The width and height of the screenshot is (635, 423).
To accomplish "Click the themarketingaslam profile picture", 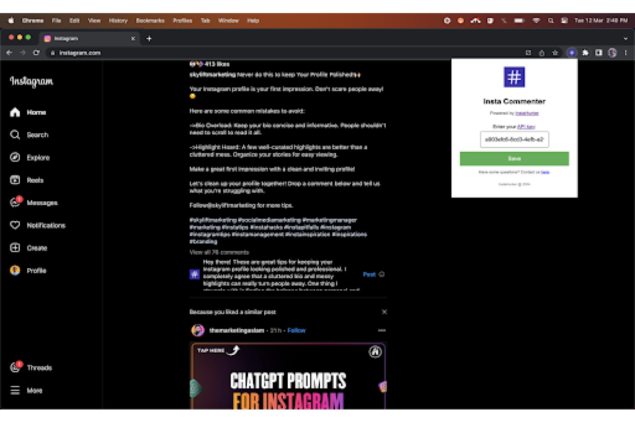I will coord(198,330).
